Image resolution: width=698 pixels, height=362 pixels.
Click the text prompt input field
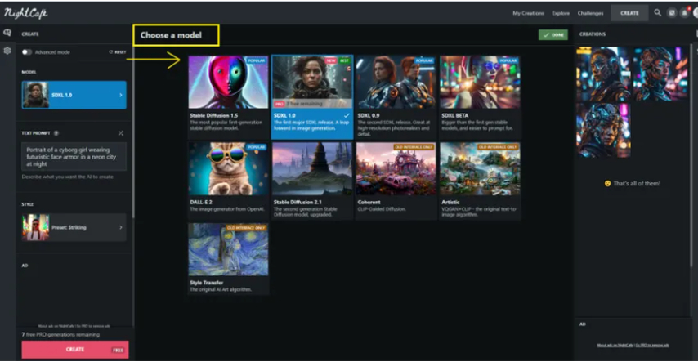point(74,156)
